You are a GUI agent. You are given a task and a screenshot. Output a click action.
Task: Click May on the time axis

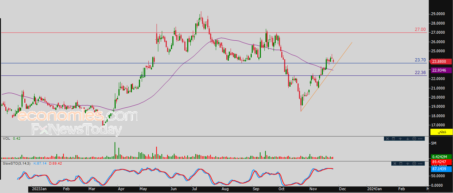pyautogui.click(x=143, y=189)
